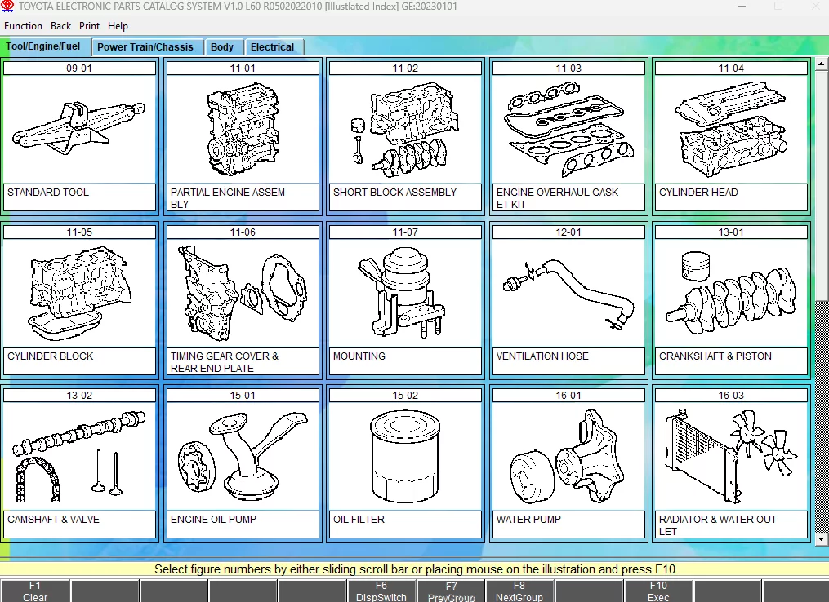Open the Function menu
Screen dimensions: 829x602
click(23, 26)
